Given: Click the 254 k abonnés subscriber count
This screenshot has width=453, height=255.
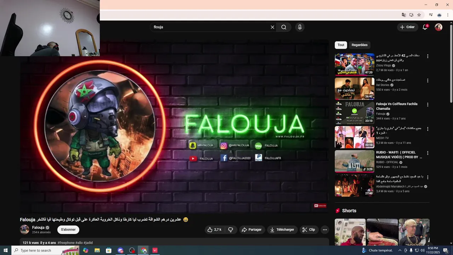Looking at the screenshot, I should [41, 232].
